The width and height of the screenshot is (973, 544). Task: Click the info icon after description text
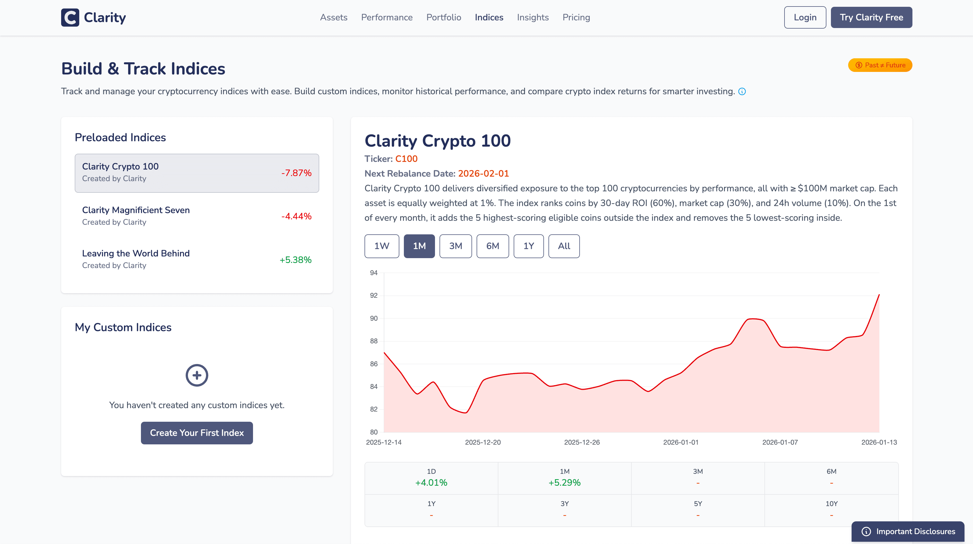(742, 91)
